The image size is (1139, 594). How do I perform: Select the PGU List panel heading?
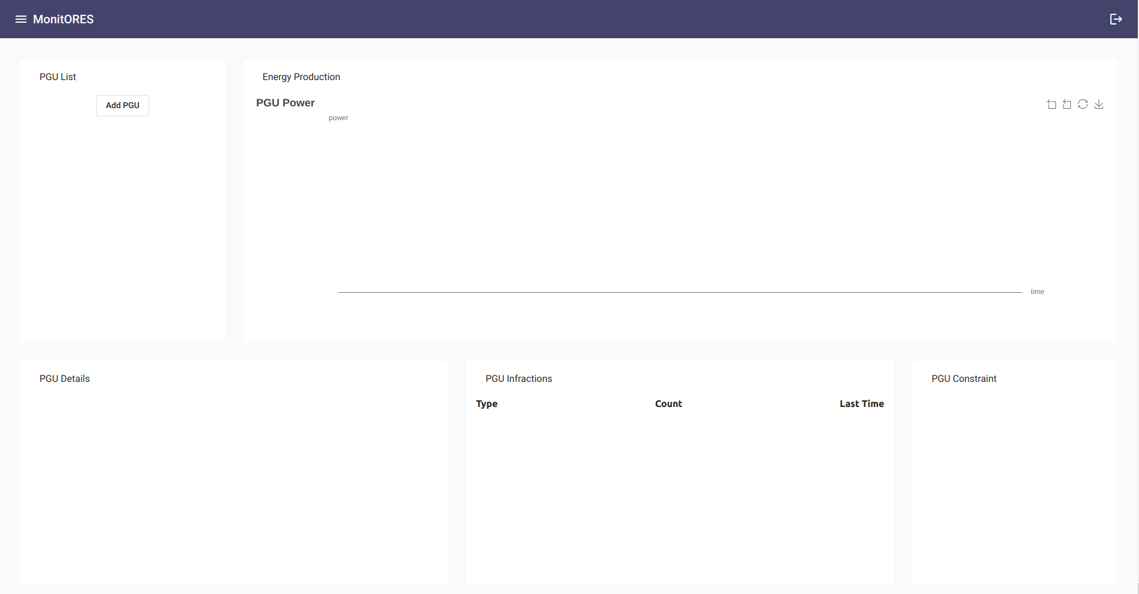click(x=58, y=77)
